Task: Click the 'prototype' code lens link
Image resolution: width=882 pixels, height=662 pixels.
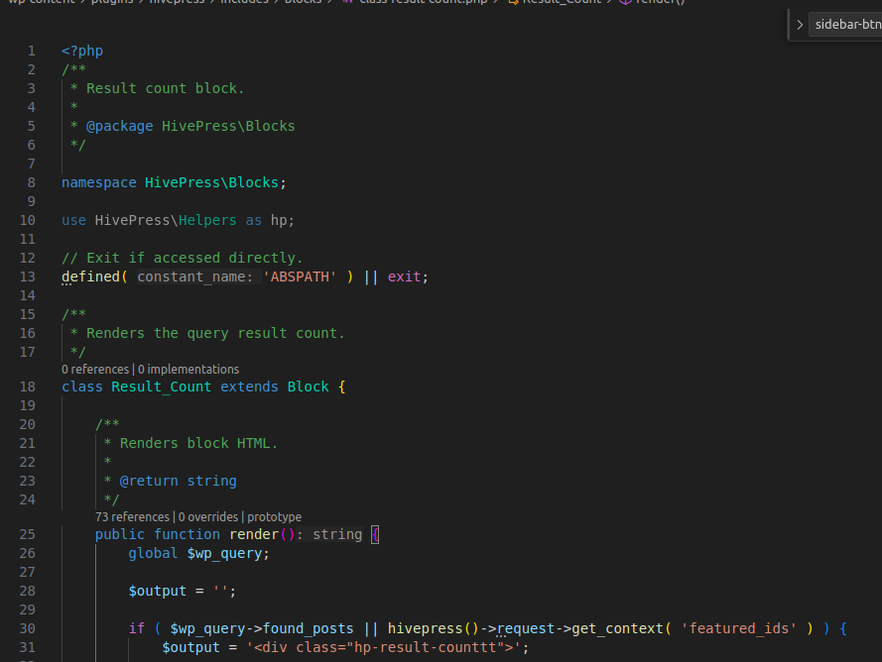Action: (x=274, y=517)
